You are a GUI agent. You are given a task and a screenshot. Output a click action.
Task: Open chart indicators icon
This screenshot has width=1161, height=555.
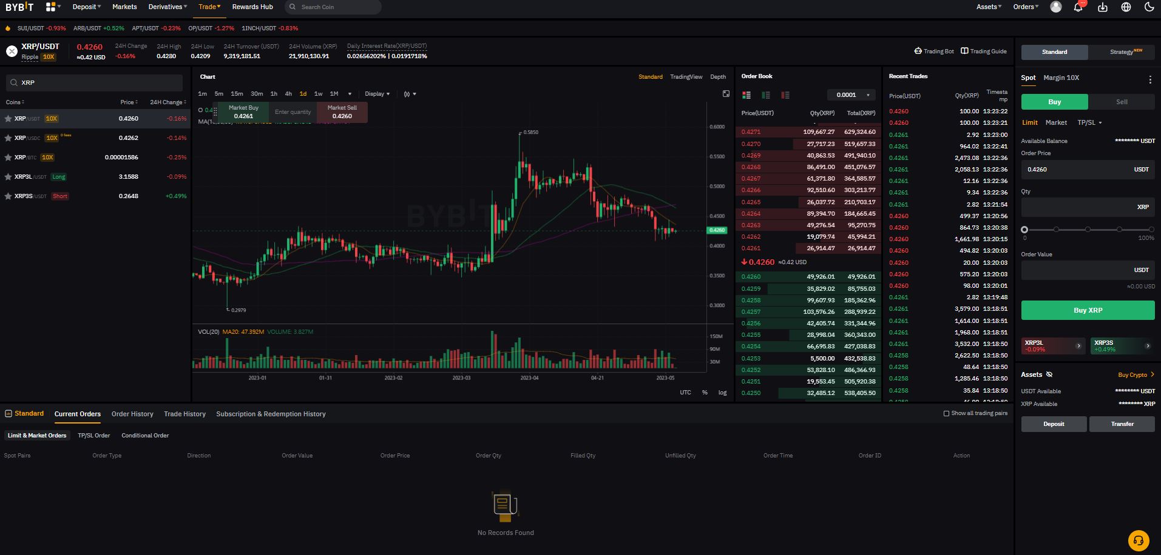(x=408, y=94)
